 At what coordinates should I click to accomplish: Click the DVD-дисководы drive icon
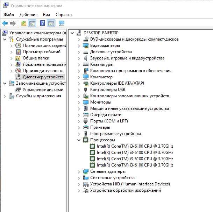[x=86, y=39]
